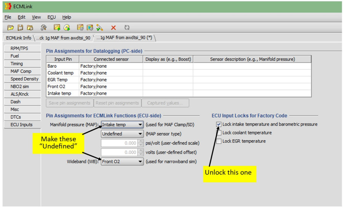Open the Manifold pressure (MAP) dropdown
343x208 pixels.
click(x=122, y=125)
